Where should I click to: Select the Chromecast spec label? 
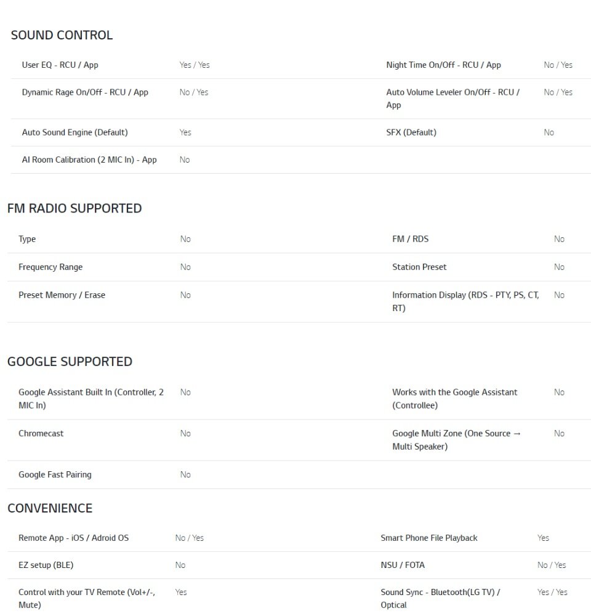[x=41, y=433]
